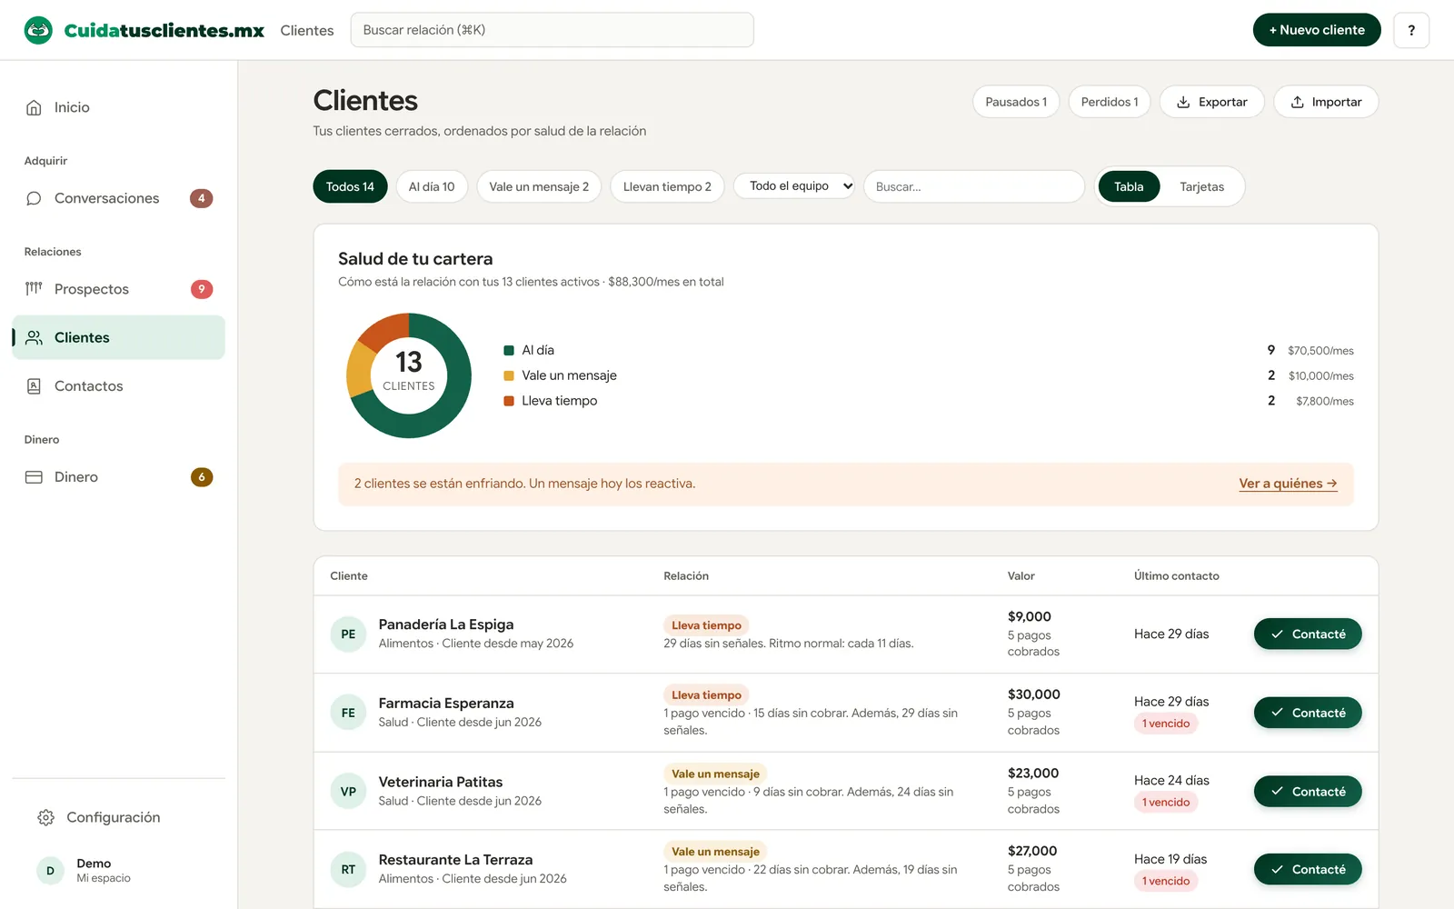Image resolution: width=1454 pixels, height=909 pixels.
Task: Click the Buscar relación search field
Action: tap(552, 30)
